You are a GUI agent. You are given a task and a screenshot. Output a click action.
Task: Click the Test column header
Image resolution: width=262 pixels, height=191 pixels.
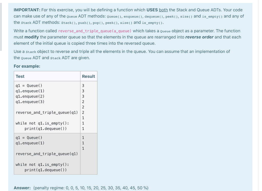(x=20, y=76)
